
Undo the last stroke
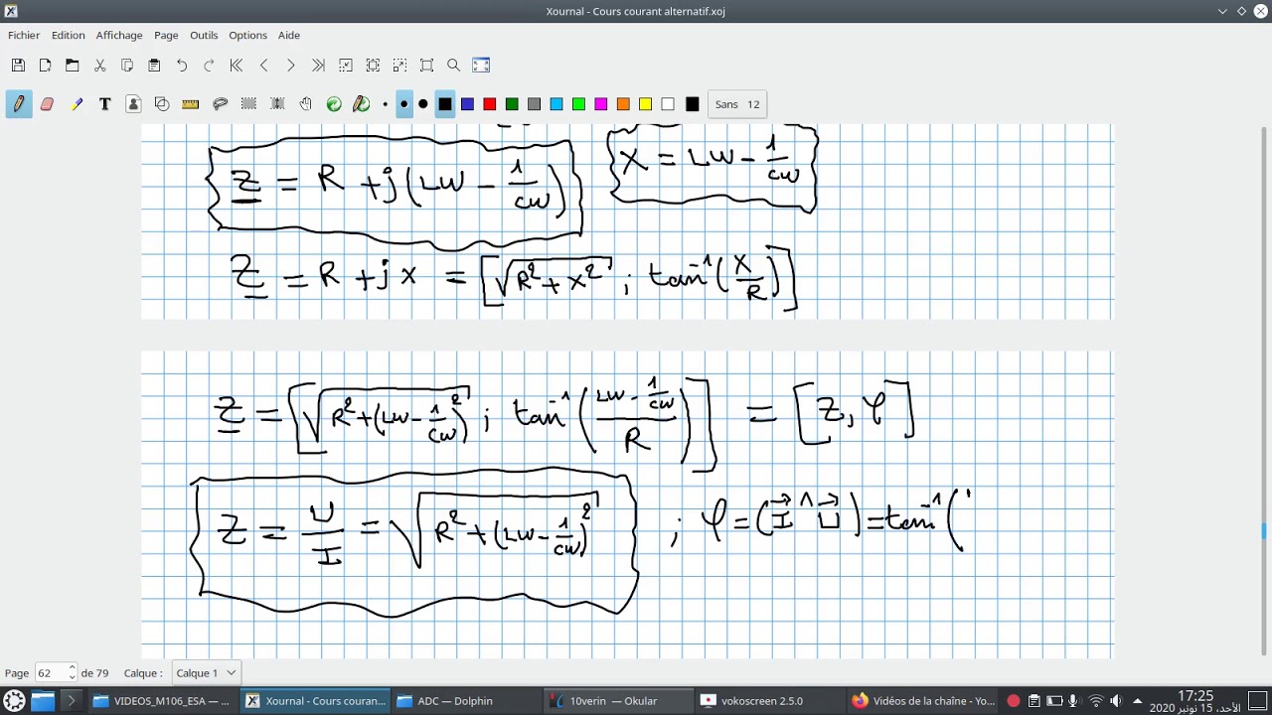(x=182, y=66)
